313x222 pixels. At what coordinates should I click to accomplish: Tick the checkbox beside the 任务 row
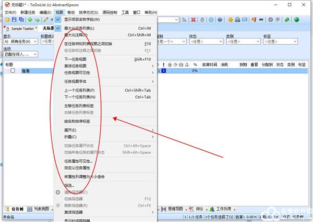point(14,71)
